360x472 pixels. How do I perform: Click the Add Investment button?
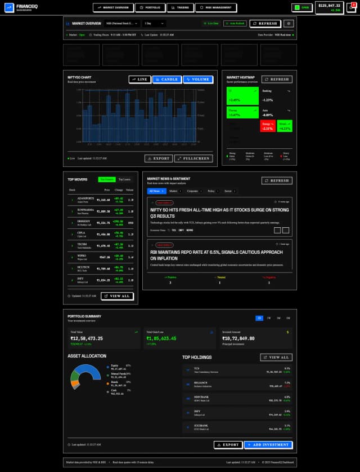268,445
